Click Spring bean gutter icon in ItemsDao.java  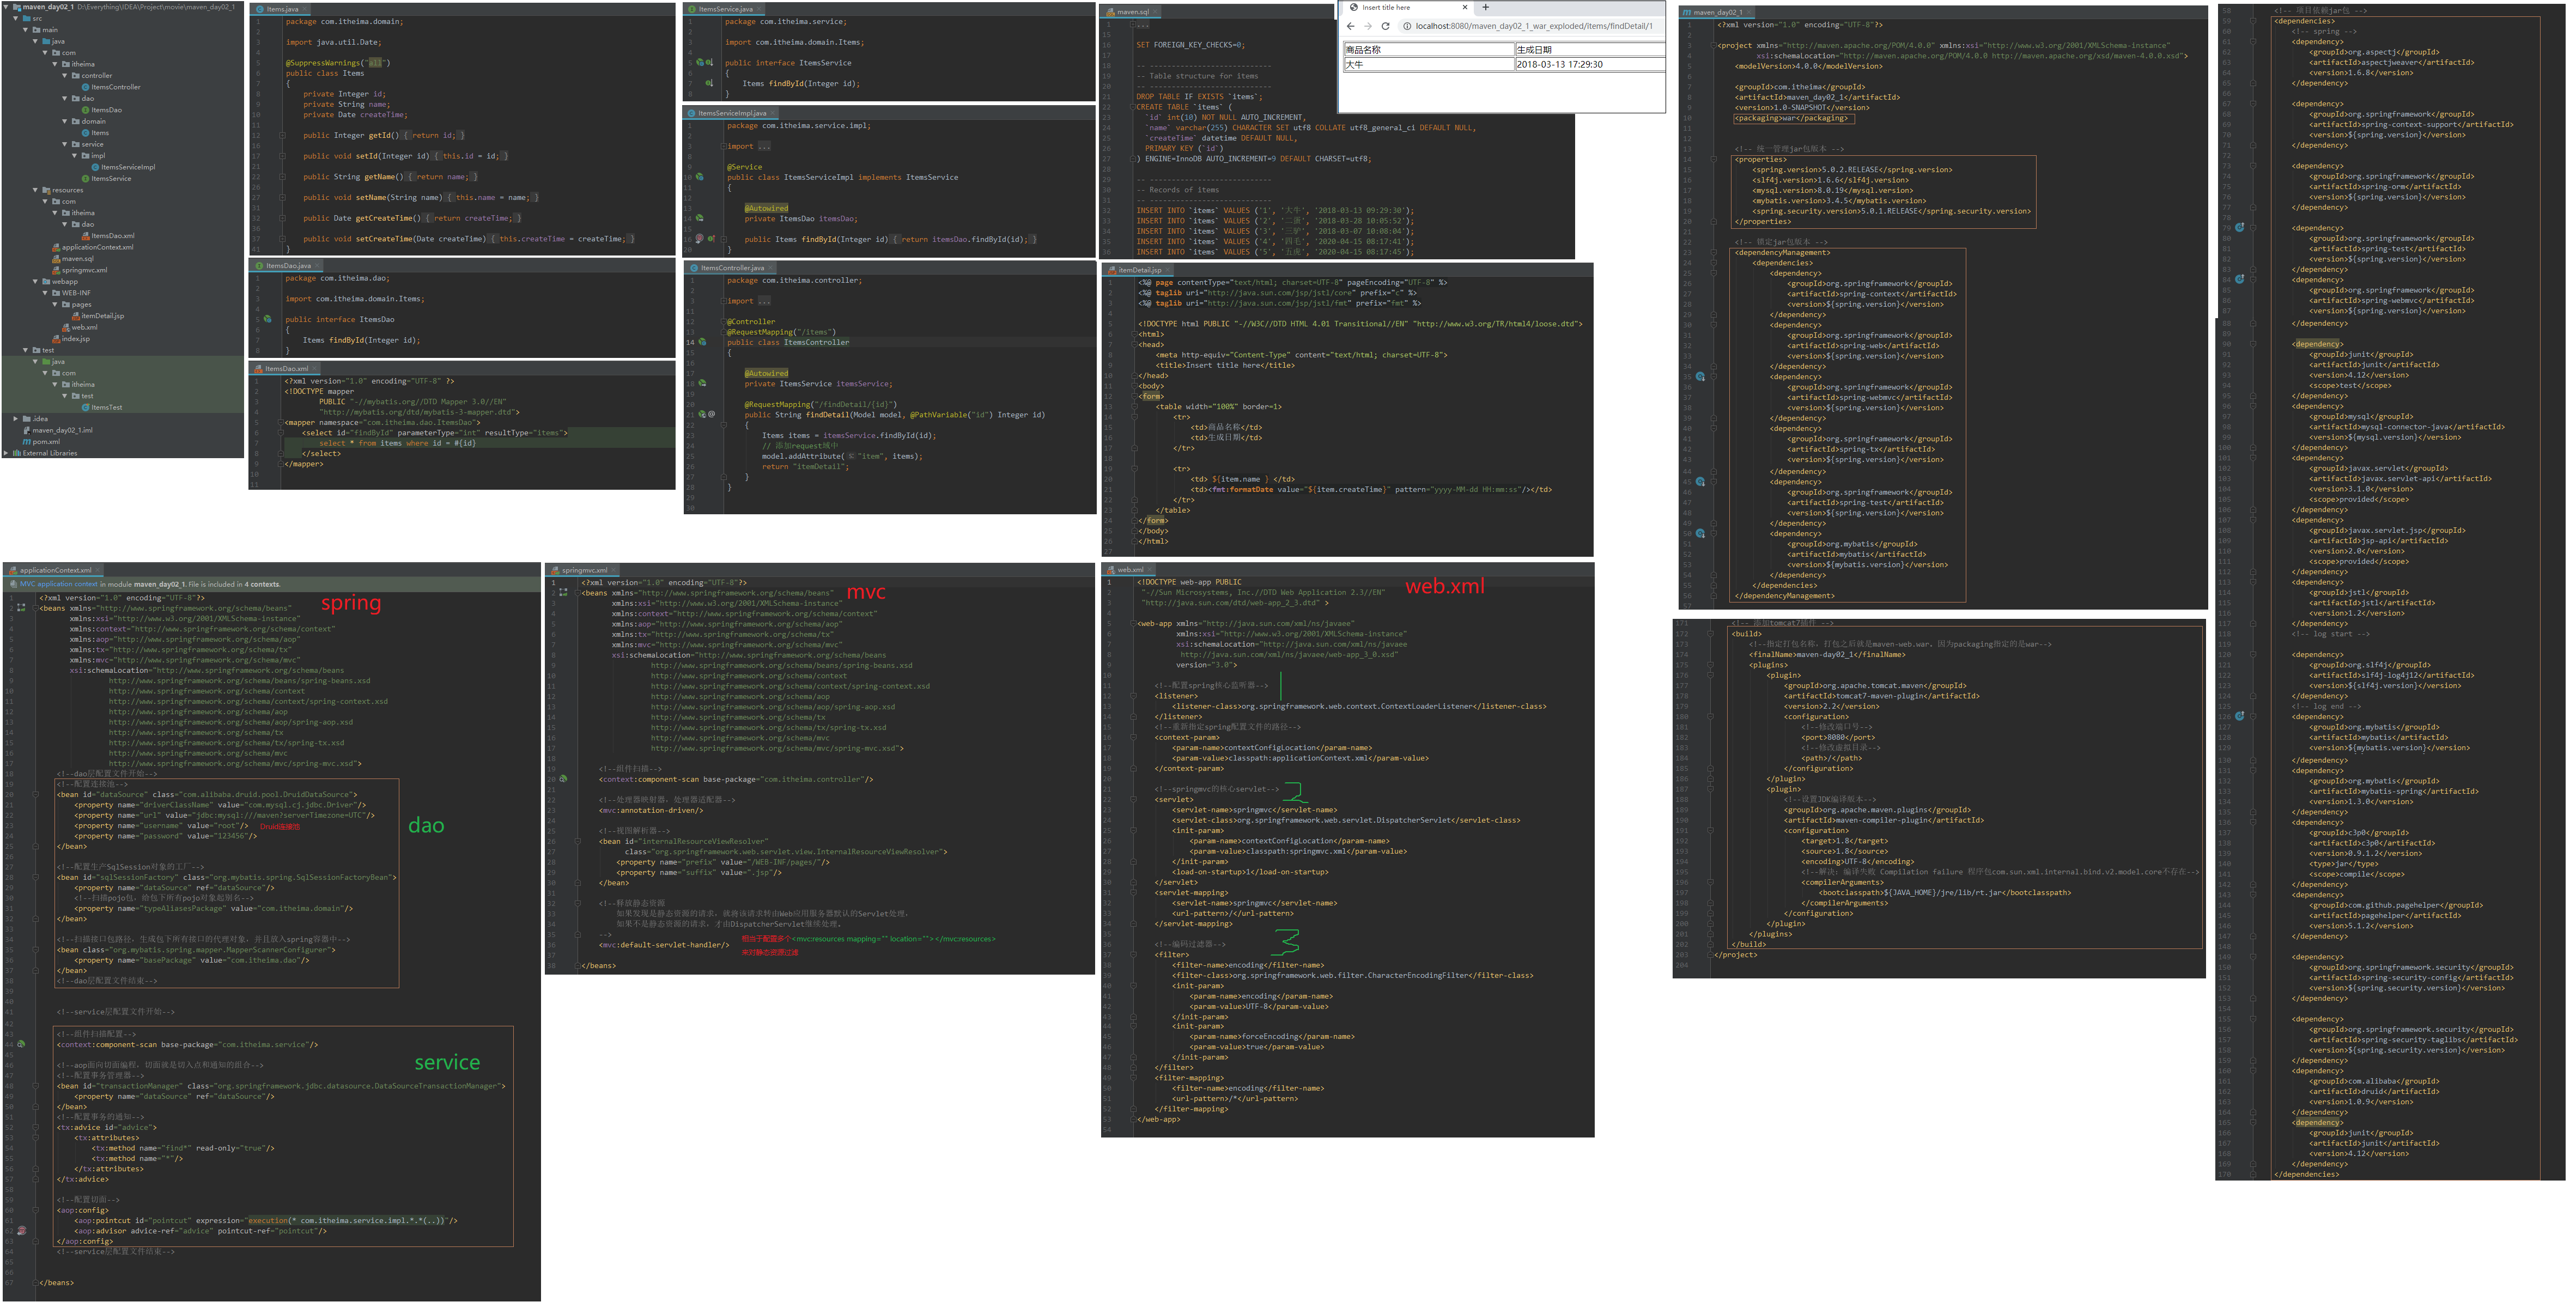tap(268, 319)
